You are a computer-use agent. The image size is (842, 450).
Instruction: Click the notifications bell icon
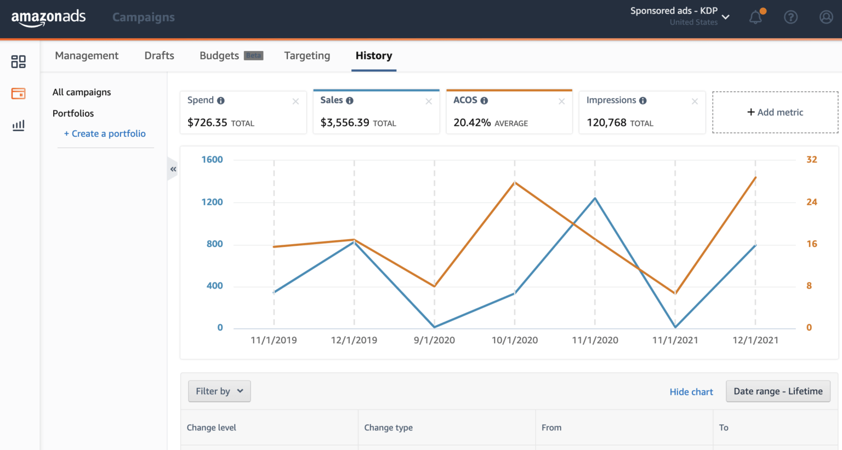[x=755, y=17]
